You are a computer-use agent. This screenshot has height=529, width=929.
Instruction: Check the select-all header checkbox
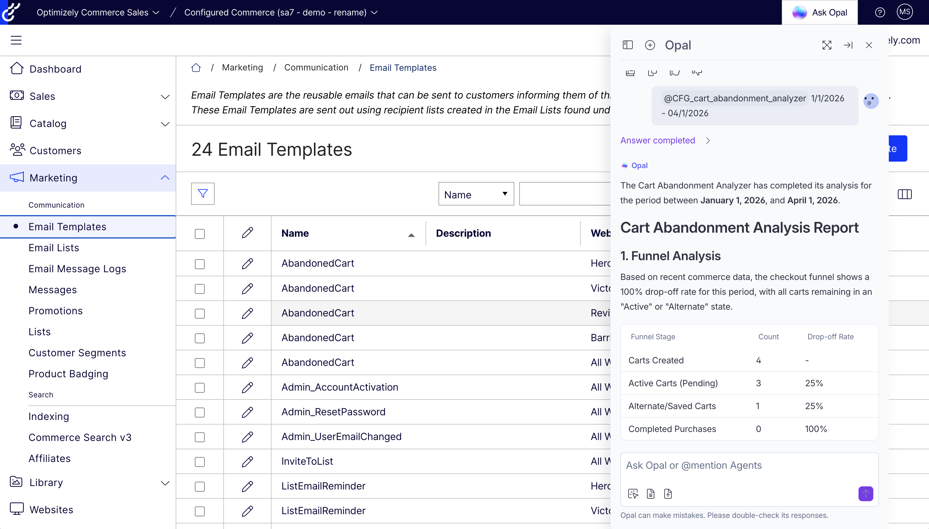tap(199, 234)
